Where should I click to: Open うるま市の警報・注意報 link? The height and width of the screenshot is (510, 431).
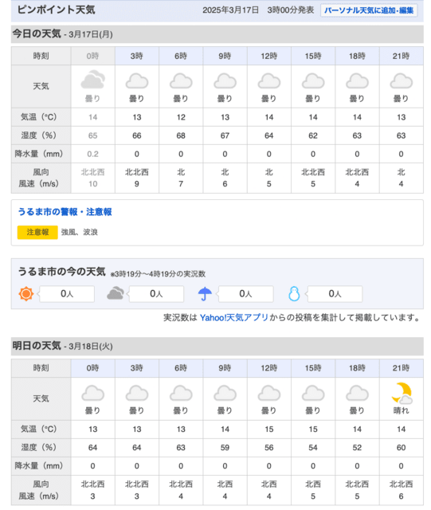click(65, 212)
